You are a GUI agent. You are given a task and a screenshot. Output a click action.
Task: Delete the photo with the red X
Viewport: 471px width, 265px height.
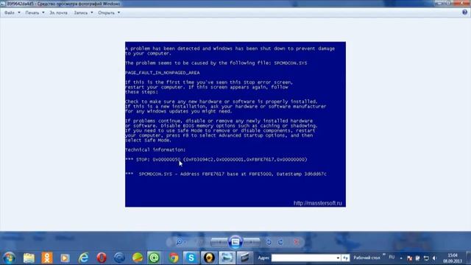tap(296, 242)
